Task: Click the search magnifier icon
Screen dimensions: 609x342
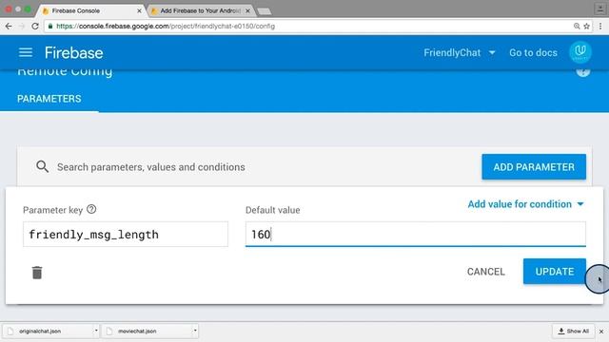Action: pyautogui.click(x=42, y=167)
